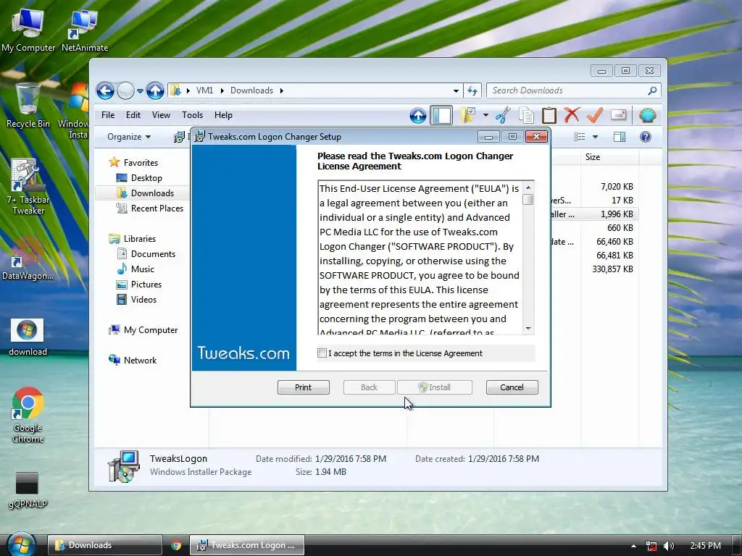Open the File menu
Screen dimensions: 742x556
pos(108,115)
